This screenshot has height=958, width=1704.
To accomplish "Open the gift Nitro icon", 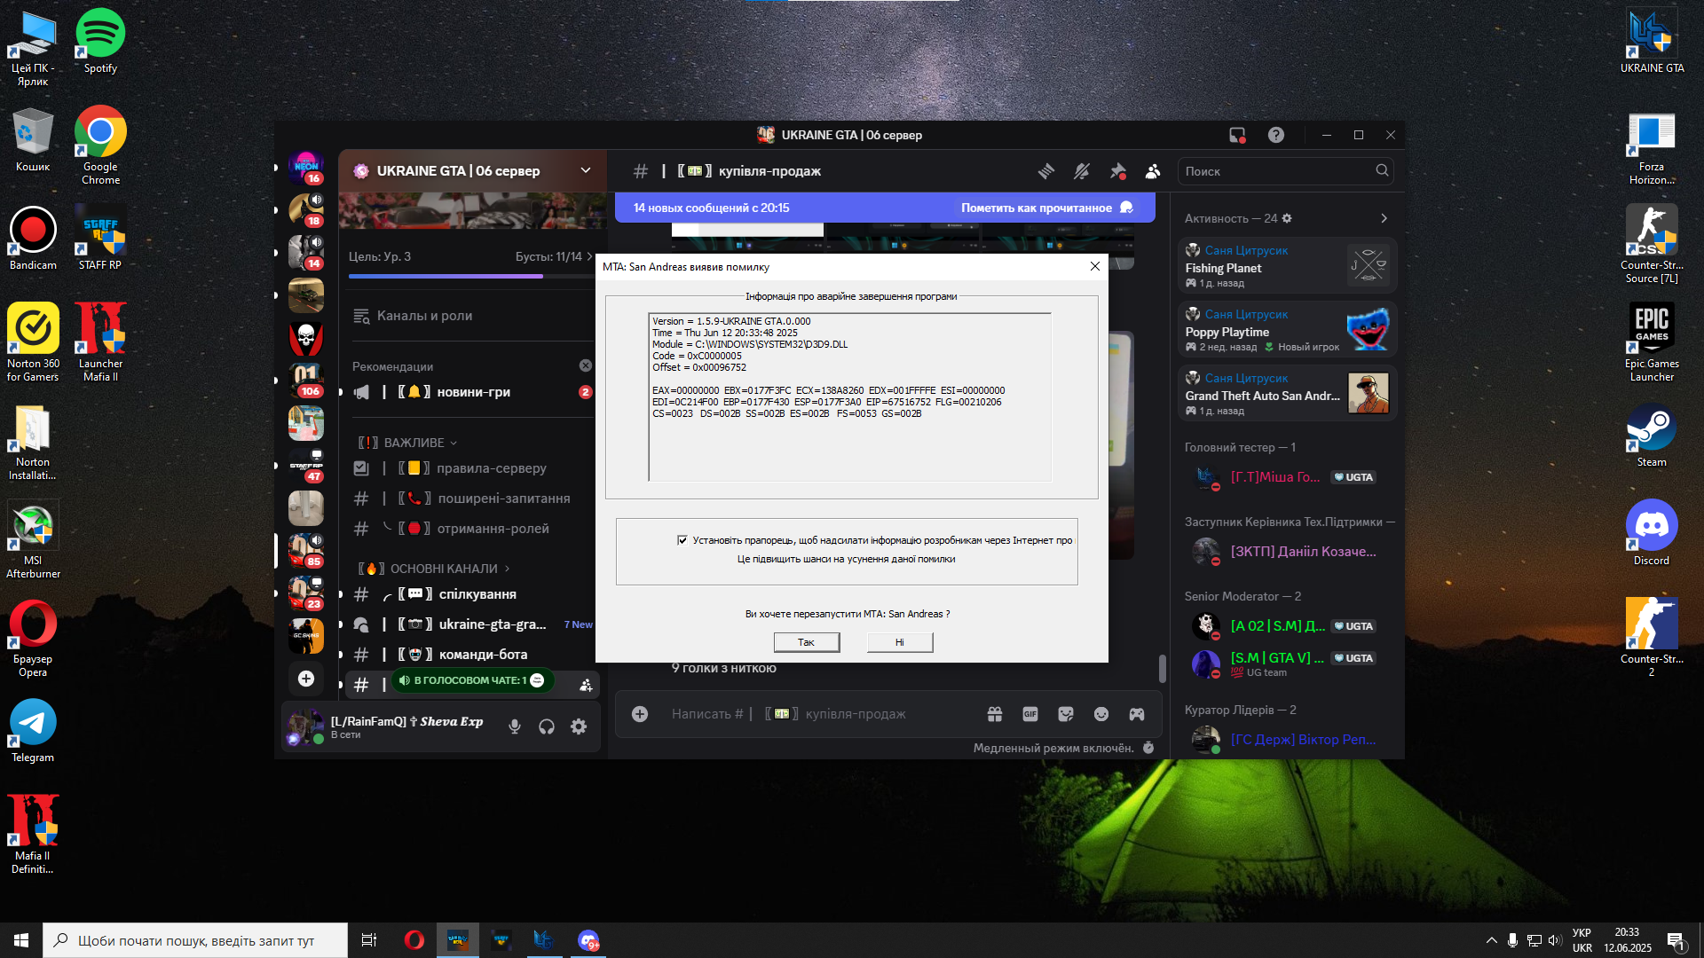I will point(995,714).
